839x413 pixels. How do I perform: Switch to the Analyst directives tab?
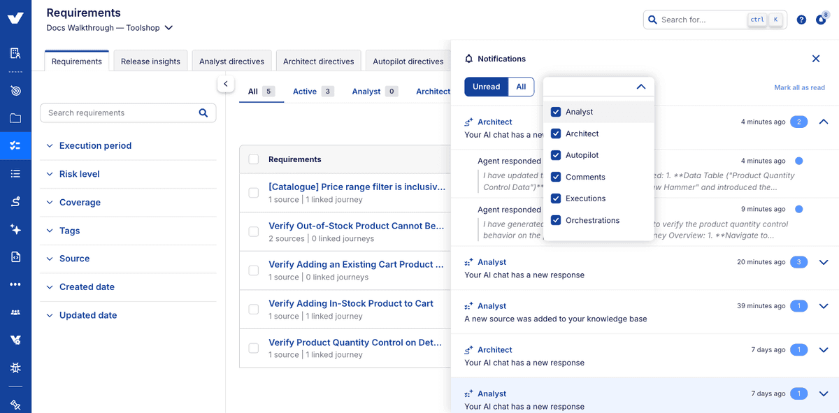(231, 61)
